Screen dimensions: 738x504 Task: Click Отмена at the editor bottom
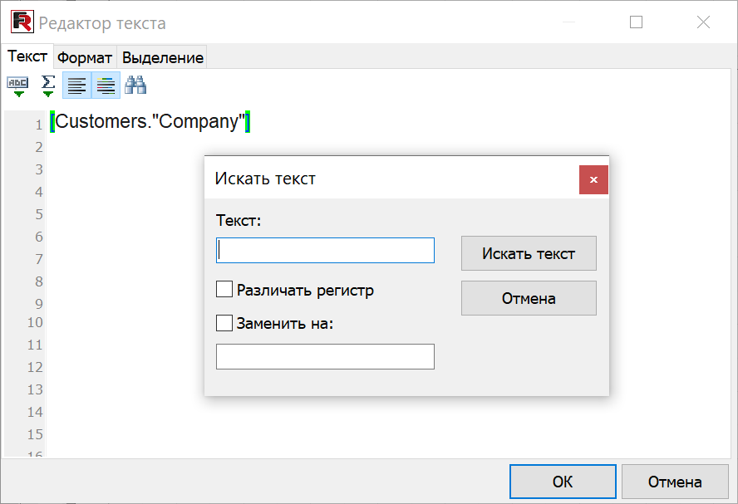[x=675, y=482]
